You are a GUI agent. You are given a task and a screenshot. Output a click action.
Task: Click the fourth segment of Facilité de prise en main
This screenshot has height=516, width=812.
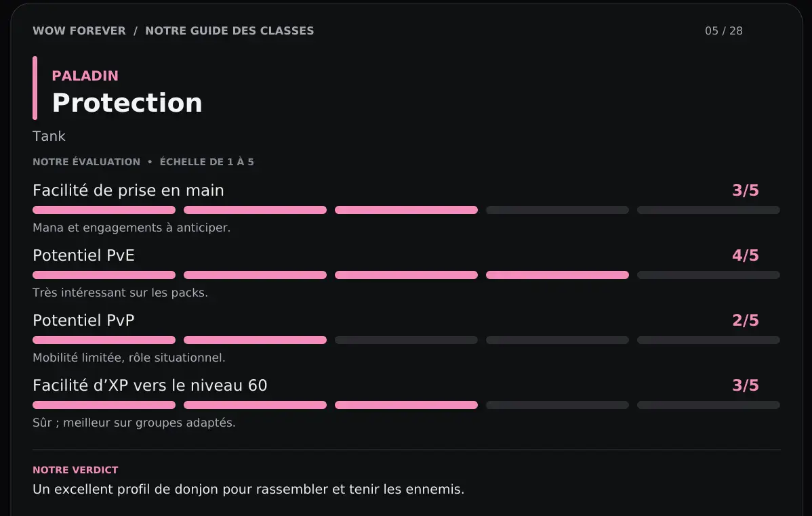(x=557, y=210)
